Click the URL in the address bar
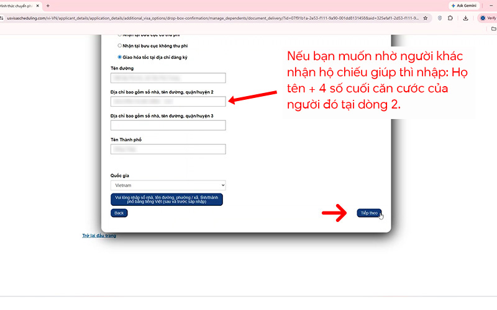Image resolution: width=497 pixels, height=310 pixels. point(212,19)
